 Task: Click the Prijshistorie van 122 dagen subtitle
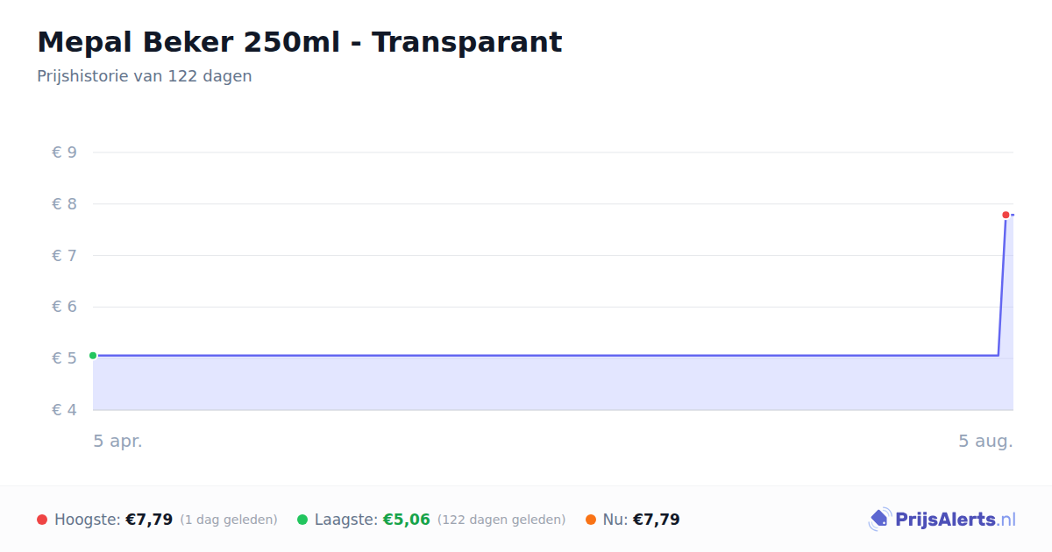click(145, 76)
